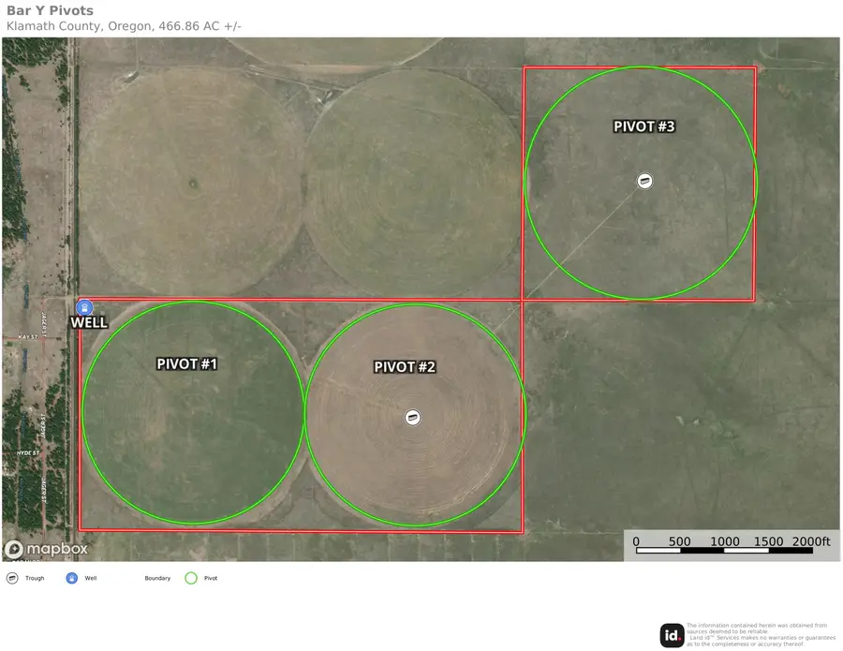This screenshot has height=651, width=843.
Task: Click the trough icon inside Pivot #3
Action: coord(644,180)
